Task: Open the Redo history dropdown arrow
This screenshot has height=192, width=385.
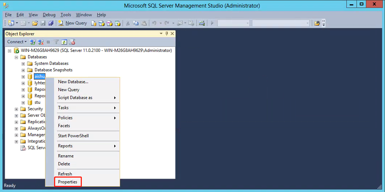Action: (x=173, y=23)
